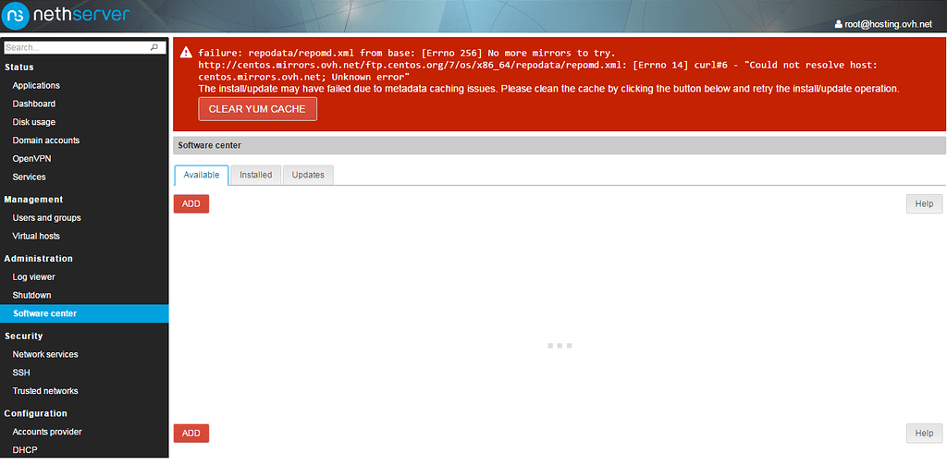This screenshot has width=947, height=465.
Task: Click the top ADD button
Action: (191, 204)
